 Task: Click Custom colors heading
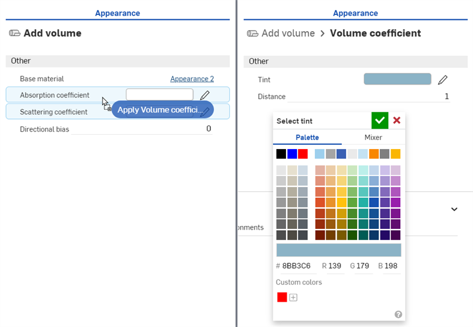[299, 283]
